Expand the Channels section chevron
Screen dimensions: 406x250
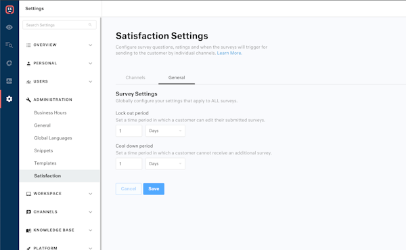pos(91,212)
